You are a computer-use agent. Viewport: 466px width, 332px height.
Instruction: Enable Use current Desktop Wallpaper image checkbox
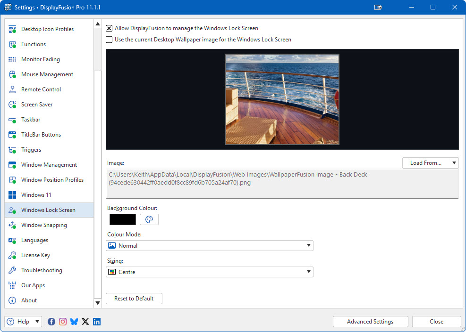coord(109,40)
